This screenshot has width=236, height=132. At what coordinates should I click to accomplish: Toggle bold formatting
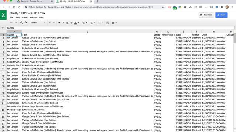(59, 23)
